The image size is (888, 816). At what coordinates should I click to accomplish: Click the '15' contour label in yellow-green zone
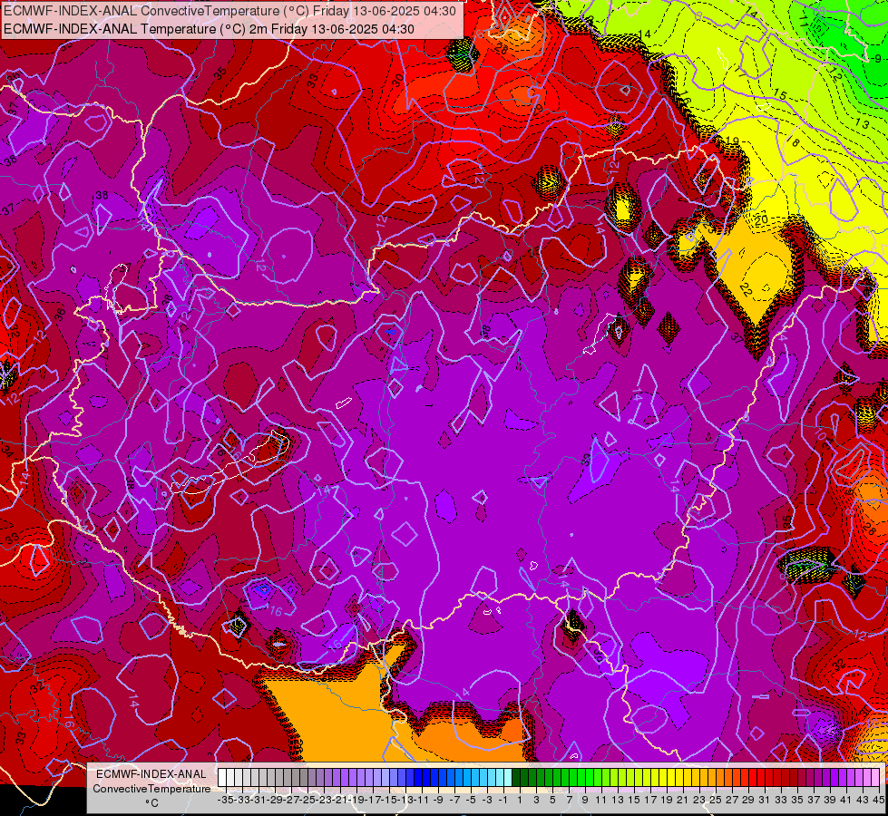tap(780, 94)
